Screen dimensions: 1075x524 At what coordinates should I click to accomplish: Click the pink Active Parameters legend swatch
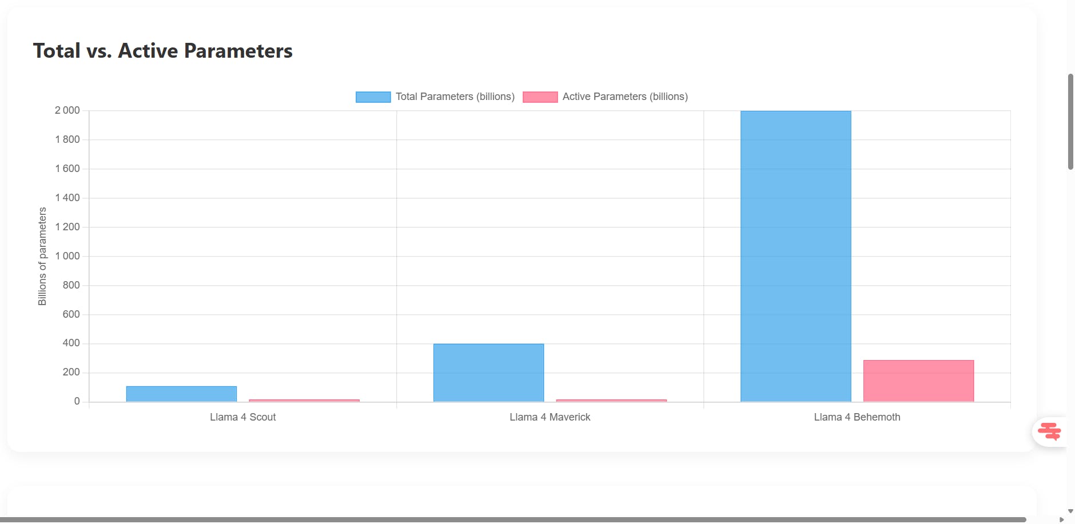[540, 97]
